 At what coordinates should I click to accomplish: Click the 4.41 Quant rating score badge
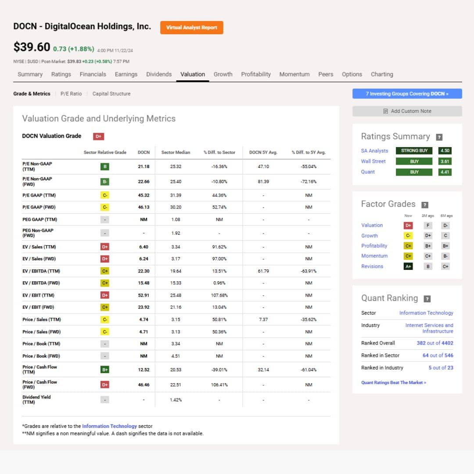[x=445, y=172]
